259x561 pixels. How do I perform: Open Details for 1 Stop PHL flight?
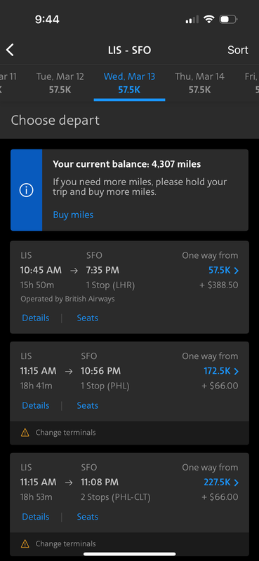point(36,405)
